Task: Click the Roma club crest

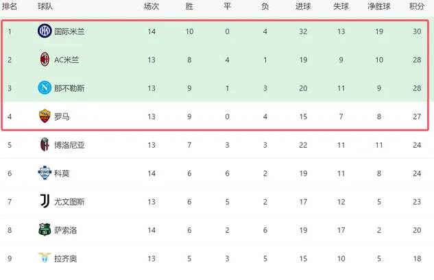Action: tap(45, 116)
